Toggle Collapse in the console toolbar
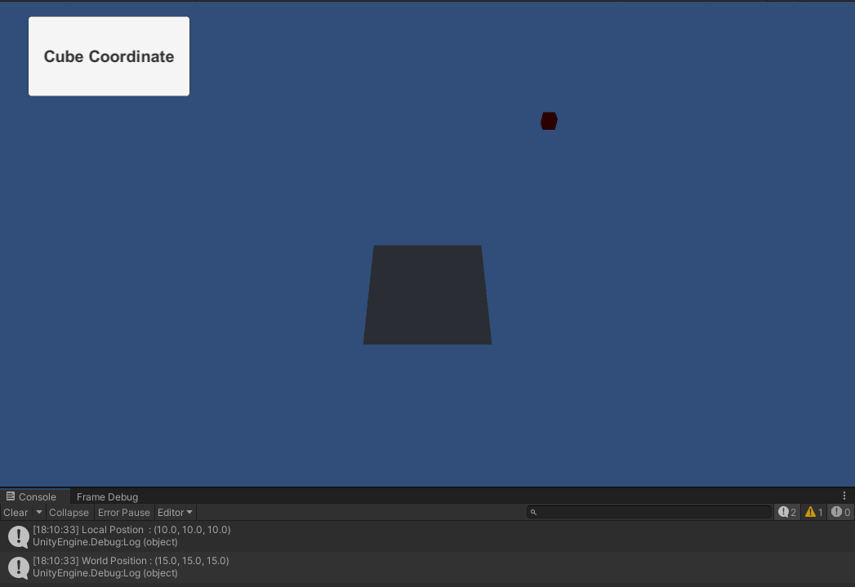This screenshot has height=587, width=855. (69, 513)
